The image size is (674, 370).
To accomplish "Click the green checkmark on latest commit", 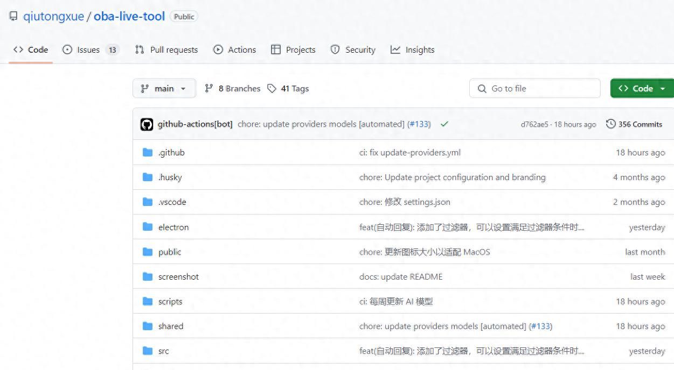I will [444, 124].
